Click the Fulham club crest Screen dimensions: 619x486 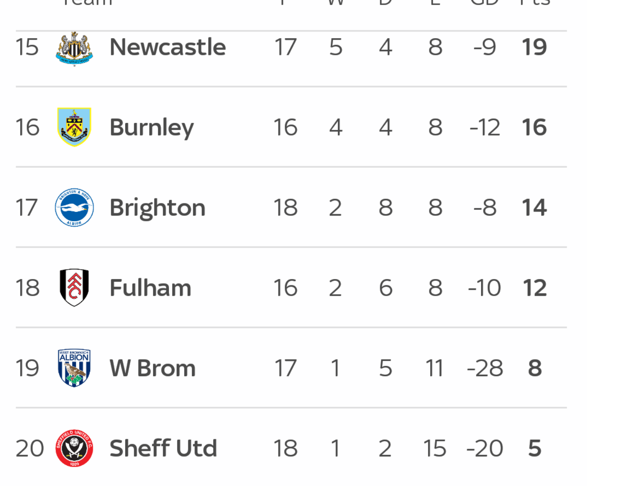click(x=74, y=288)
